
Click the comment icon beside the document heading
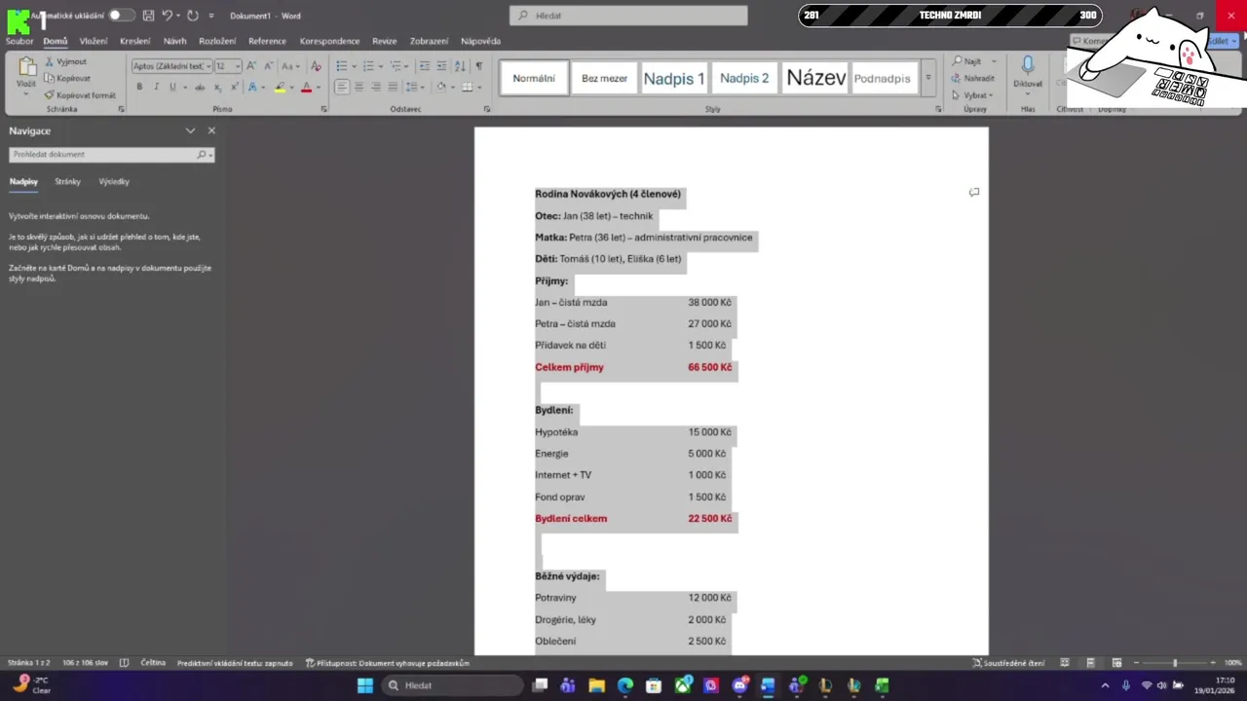[973, 192]
